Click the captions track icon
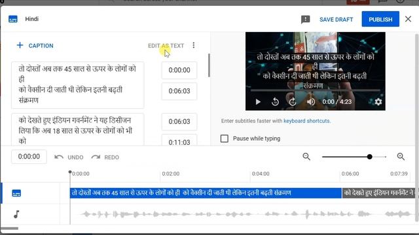 coord(16,193)
